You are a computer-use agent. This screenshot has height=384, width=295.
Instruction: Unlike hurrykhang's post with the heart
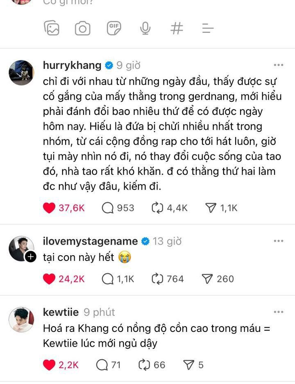pyautogui.click(x=49, y=208)
